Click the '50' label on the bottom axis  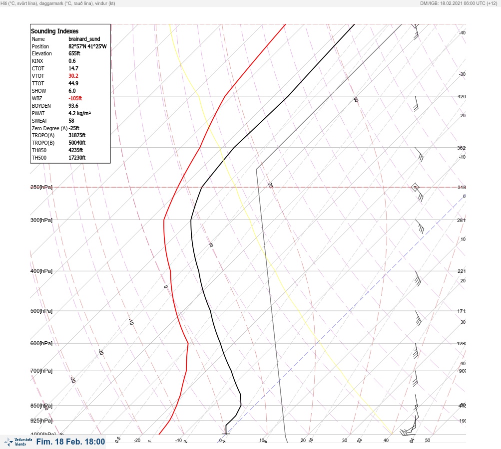428,441
